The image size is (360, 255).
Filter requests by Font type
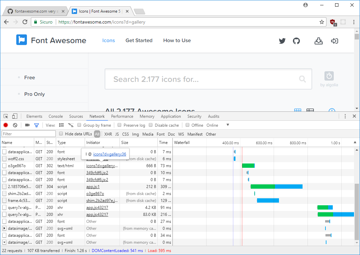160,134
